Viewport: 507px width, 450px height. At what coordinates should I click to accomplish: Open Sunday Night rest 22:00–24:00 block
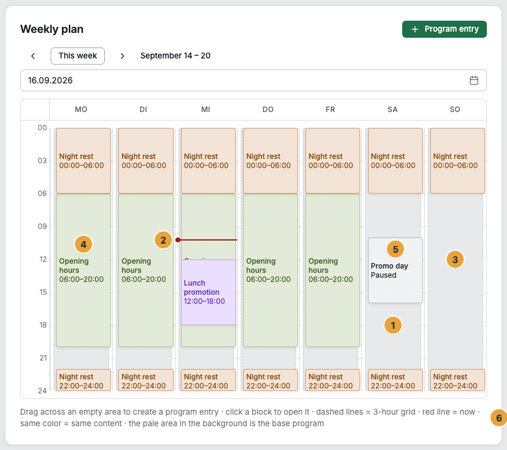[x=458, y=380]
